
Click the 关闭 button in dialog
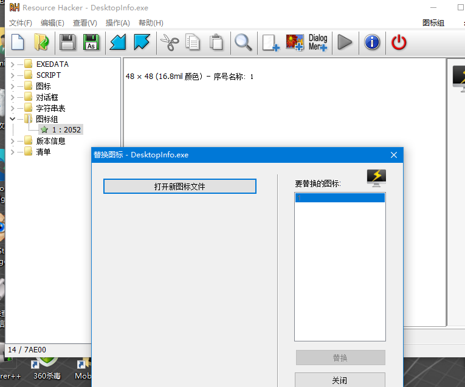pos(340,380)
